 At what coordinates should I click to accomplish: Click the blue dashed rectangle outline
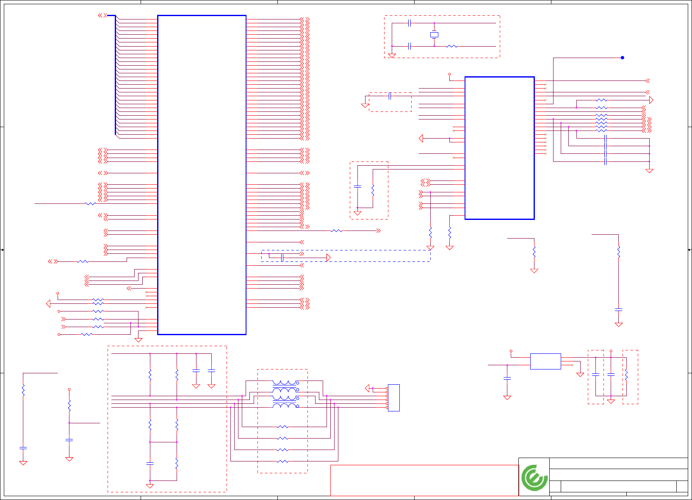(346, 256)
